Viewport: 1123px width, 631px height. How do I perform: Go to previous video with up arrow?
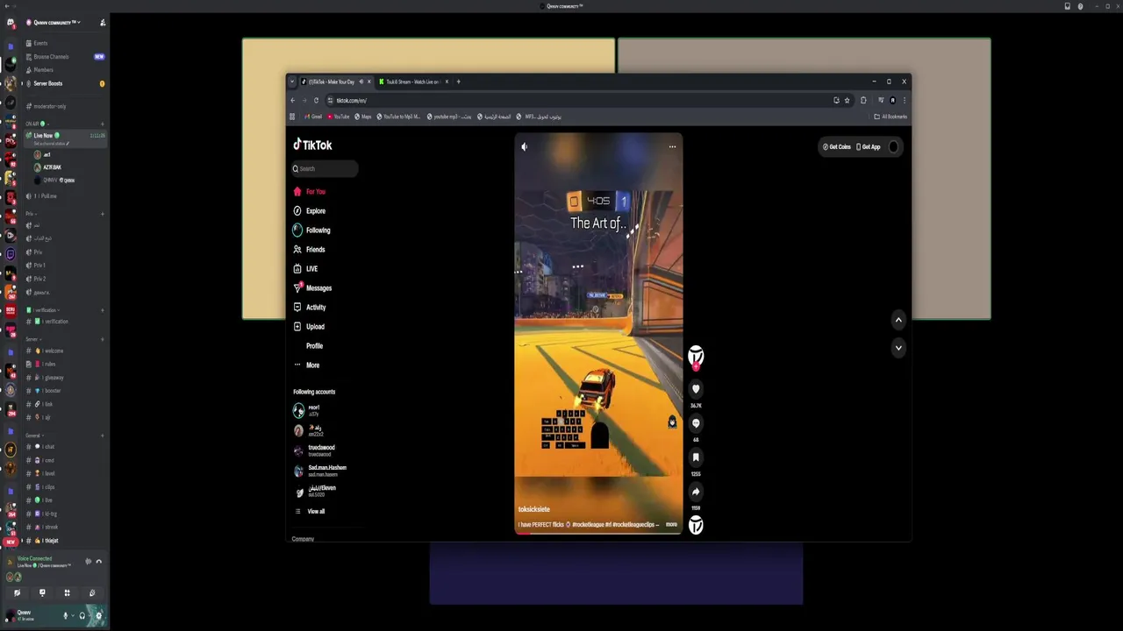[x=898, y=320]
